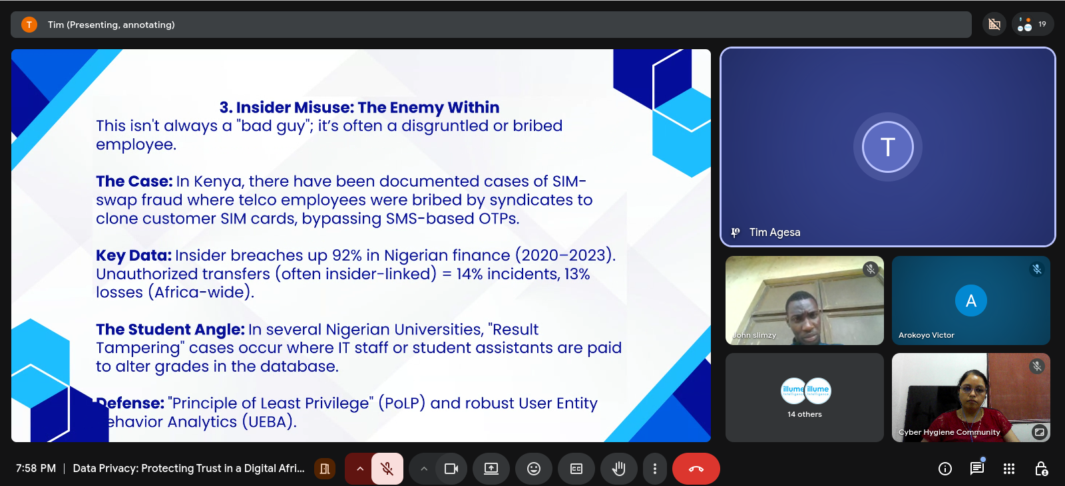Select the '14 others' participants tile
This screenshot has height=486, width=1065.
click(804, 398)
